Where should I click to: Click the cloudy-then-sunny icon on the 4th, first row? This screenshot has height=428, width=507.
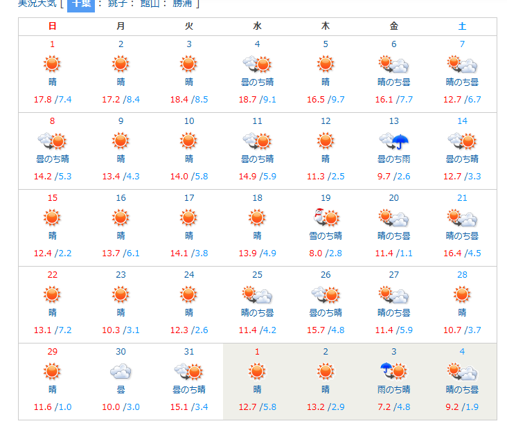257,64
